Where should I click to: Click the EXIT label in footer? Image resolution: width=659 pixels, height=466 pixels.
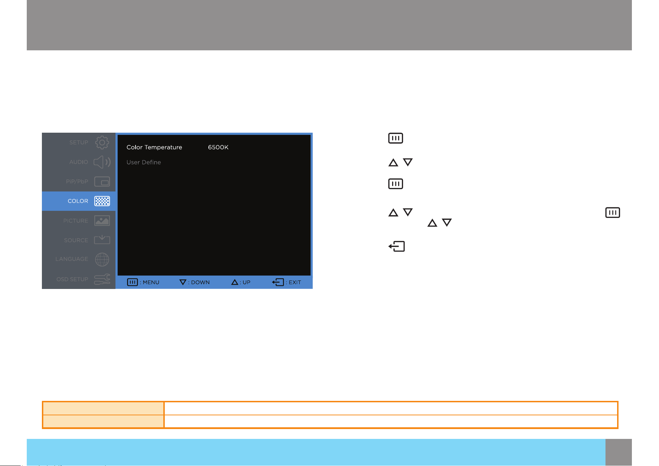[x=295, y=282]
